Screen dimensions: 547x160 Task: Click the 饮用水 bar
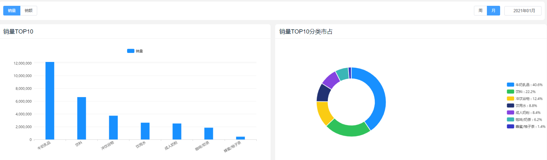click(145, 131)
